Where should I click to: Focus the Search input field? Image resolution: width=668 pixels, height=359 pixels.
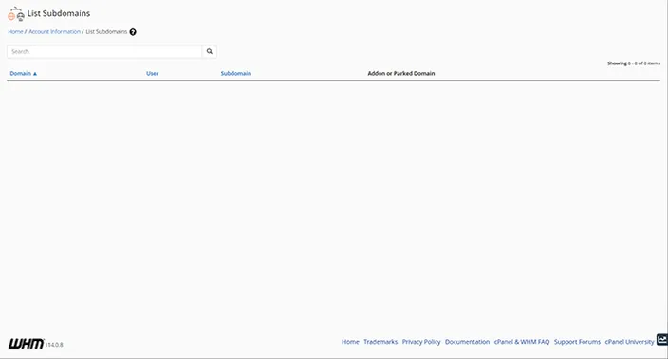[x=104, y=51]
